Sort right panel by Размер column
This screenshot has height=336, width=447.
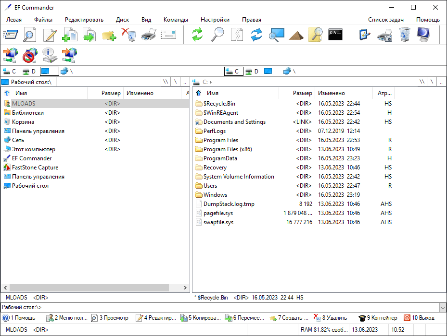pos(302,93)
